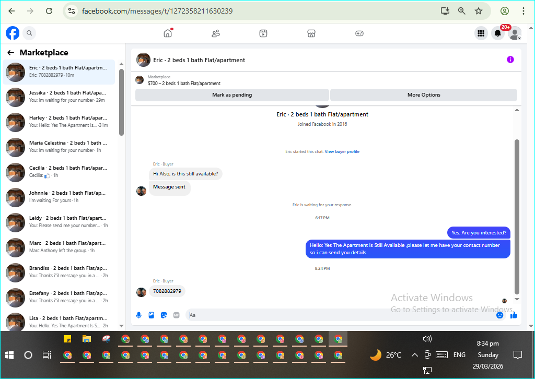Click the 'Hi Also, is this still available?' message
The width and height of the screenshot is (535, 379).
coord(185,174)
